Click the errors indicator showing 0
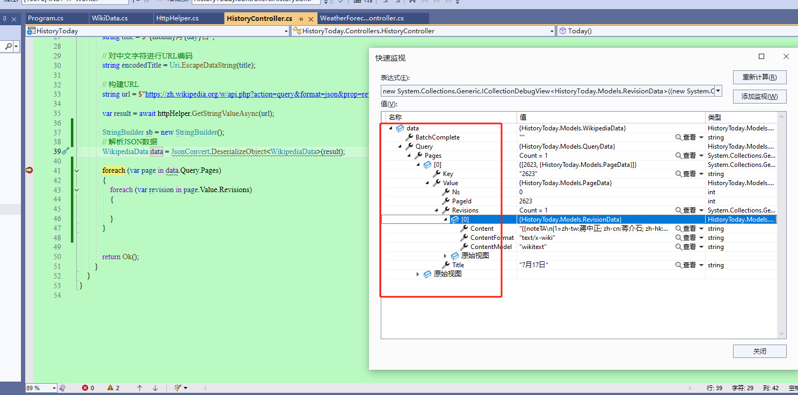 (88, 387)
